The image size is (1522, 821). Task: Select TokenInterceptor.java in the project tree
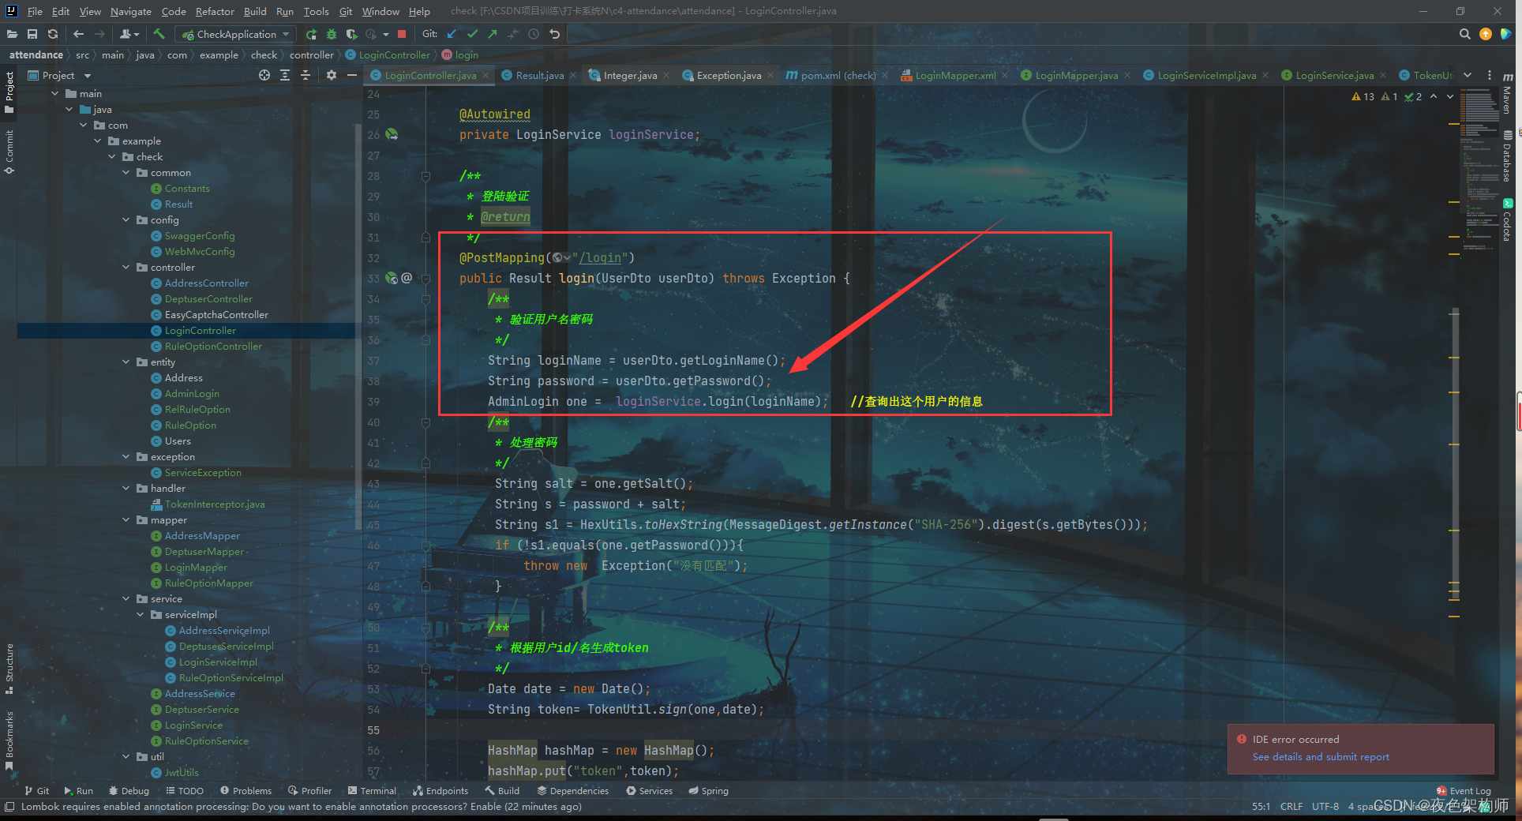(x=214, y=504)
